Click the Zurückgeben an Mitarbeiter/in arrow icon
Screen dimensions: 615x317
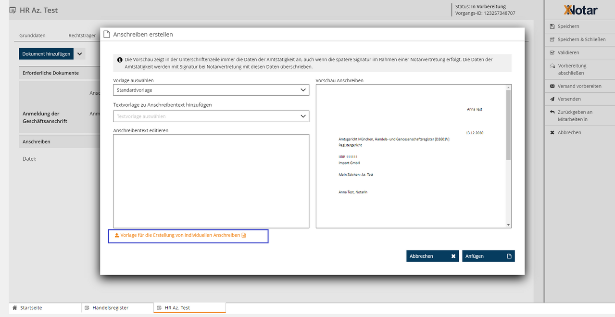click(x=552, y=112)
